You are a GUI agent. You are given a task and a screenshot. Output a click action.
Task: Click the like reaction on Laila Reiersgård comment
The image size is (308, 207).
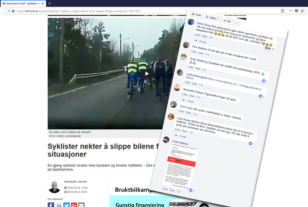pyautogui.click(x=261, y=96)
